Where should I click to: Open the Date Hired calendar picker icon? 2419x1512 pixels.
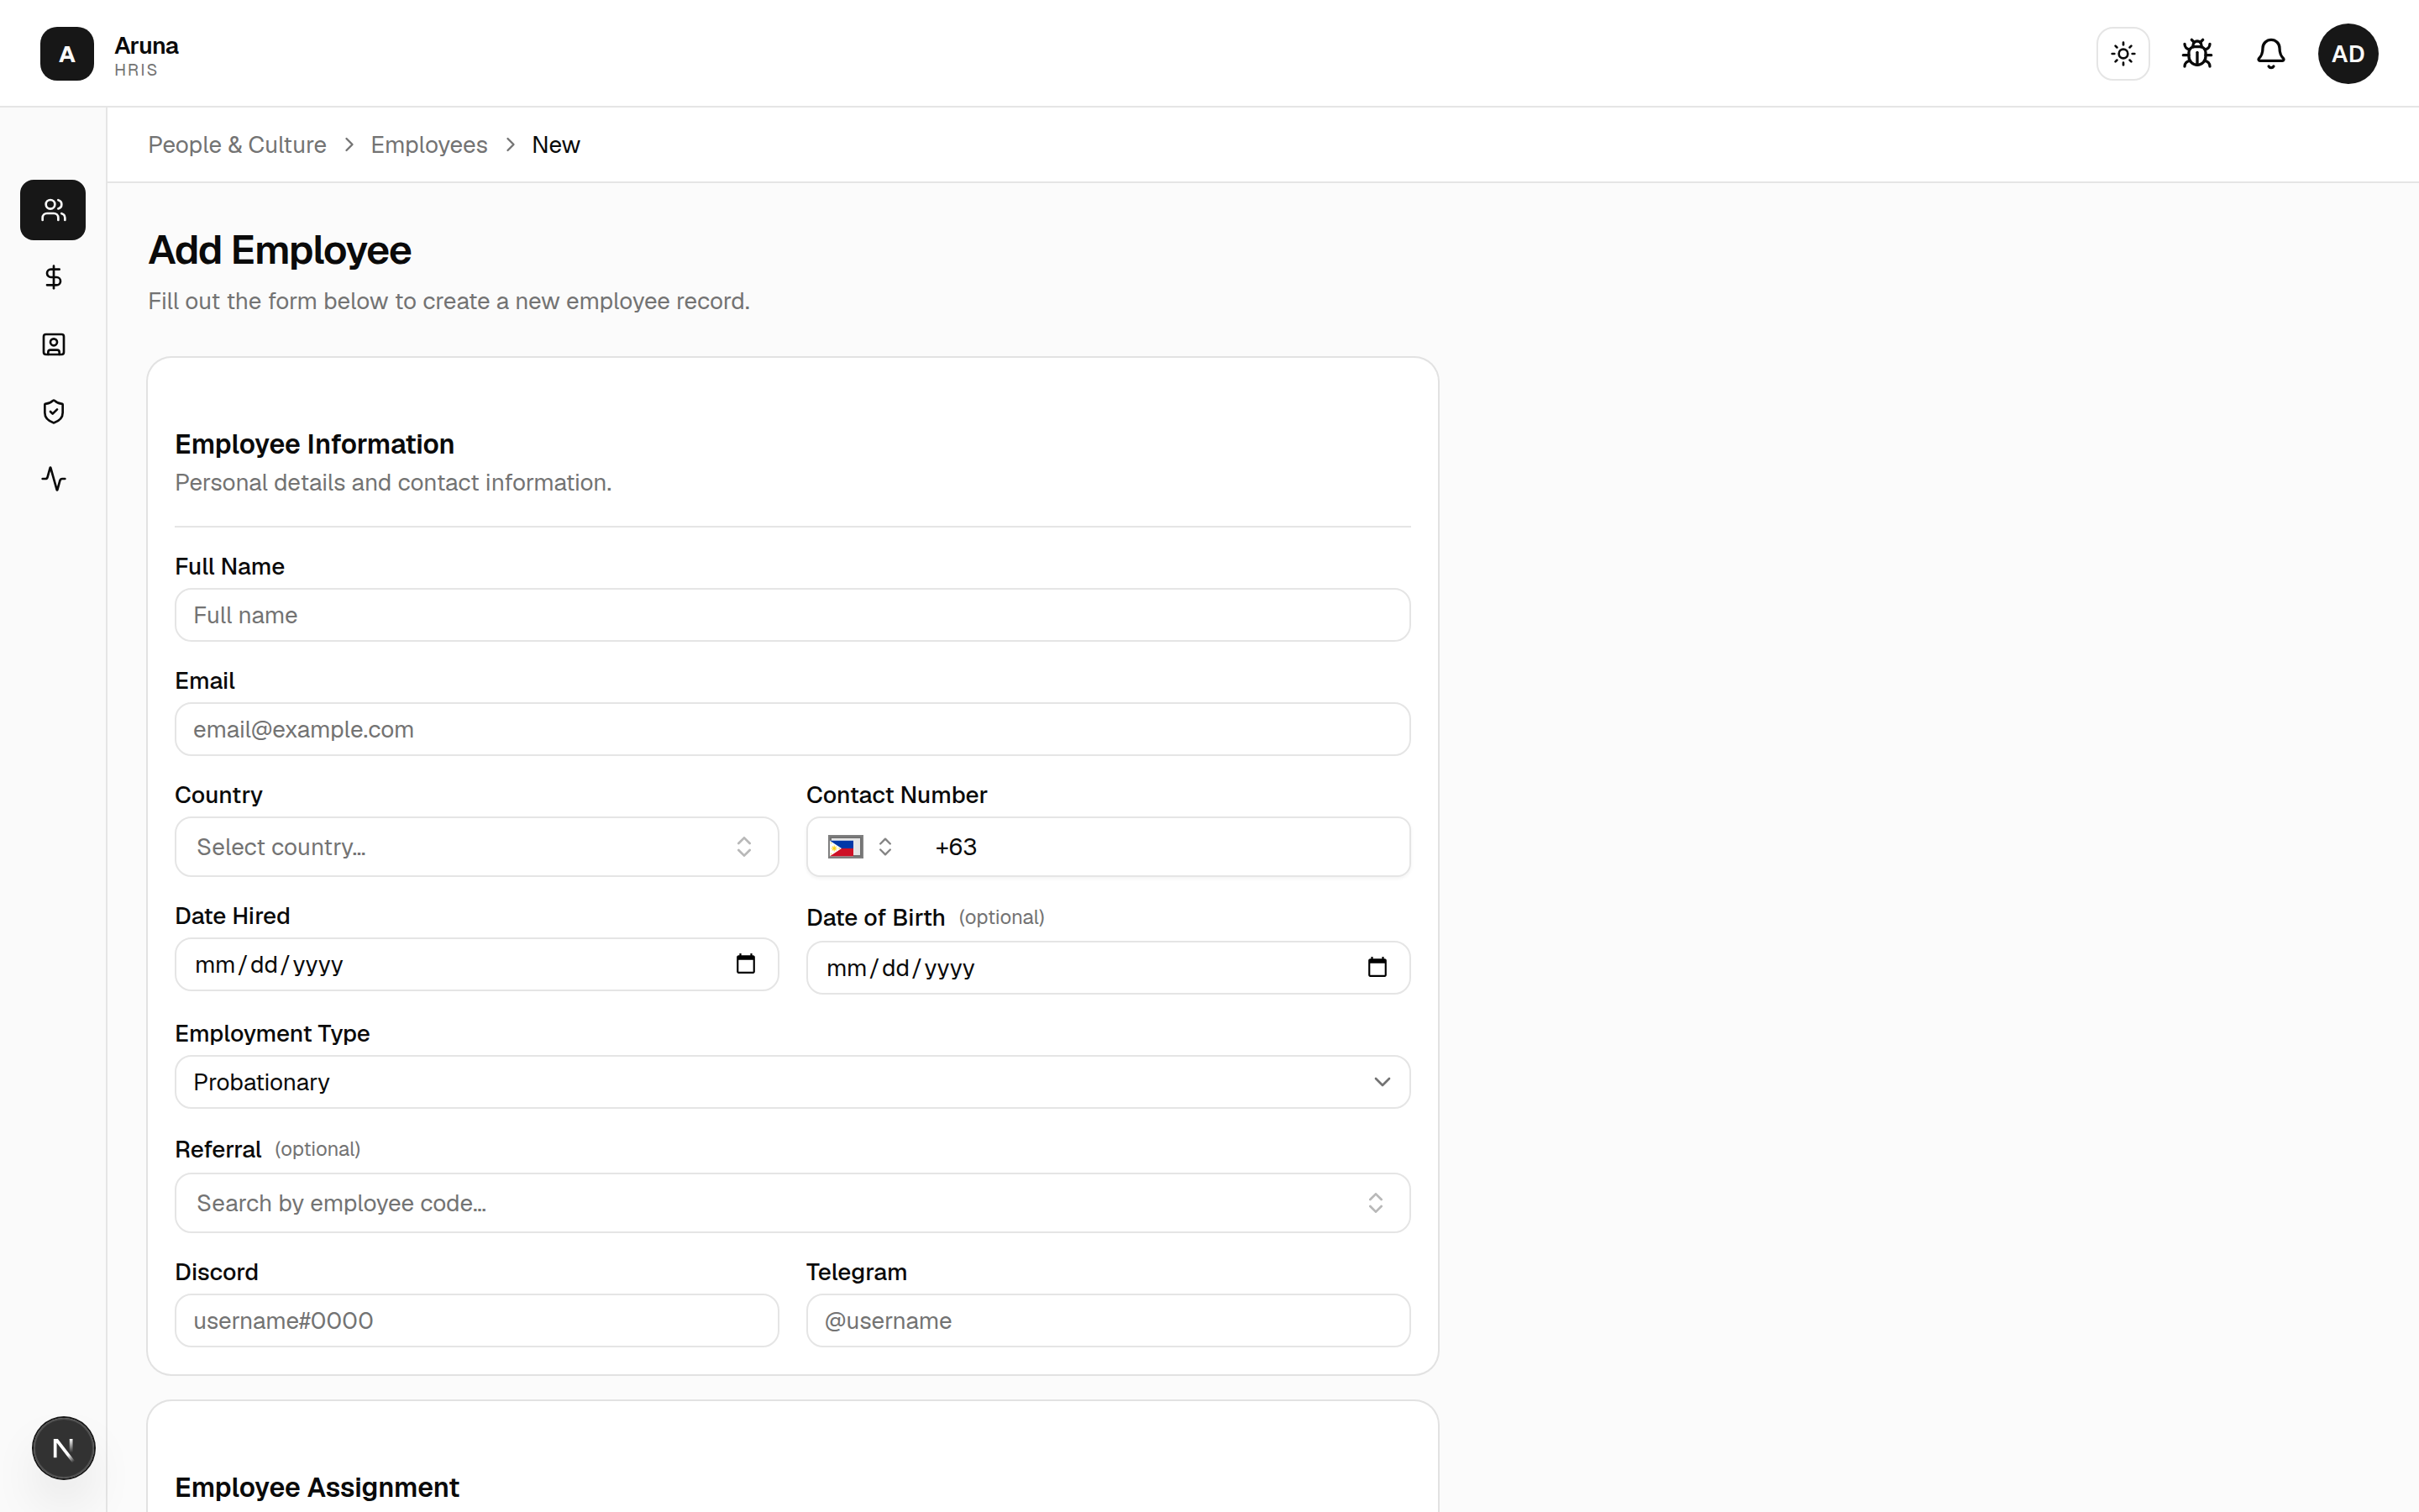tap(746, 964)
